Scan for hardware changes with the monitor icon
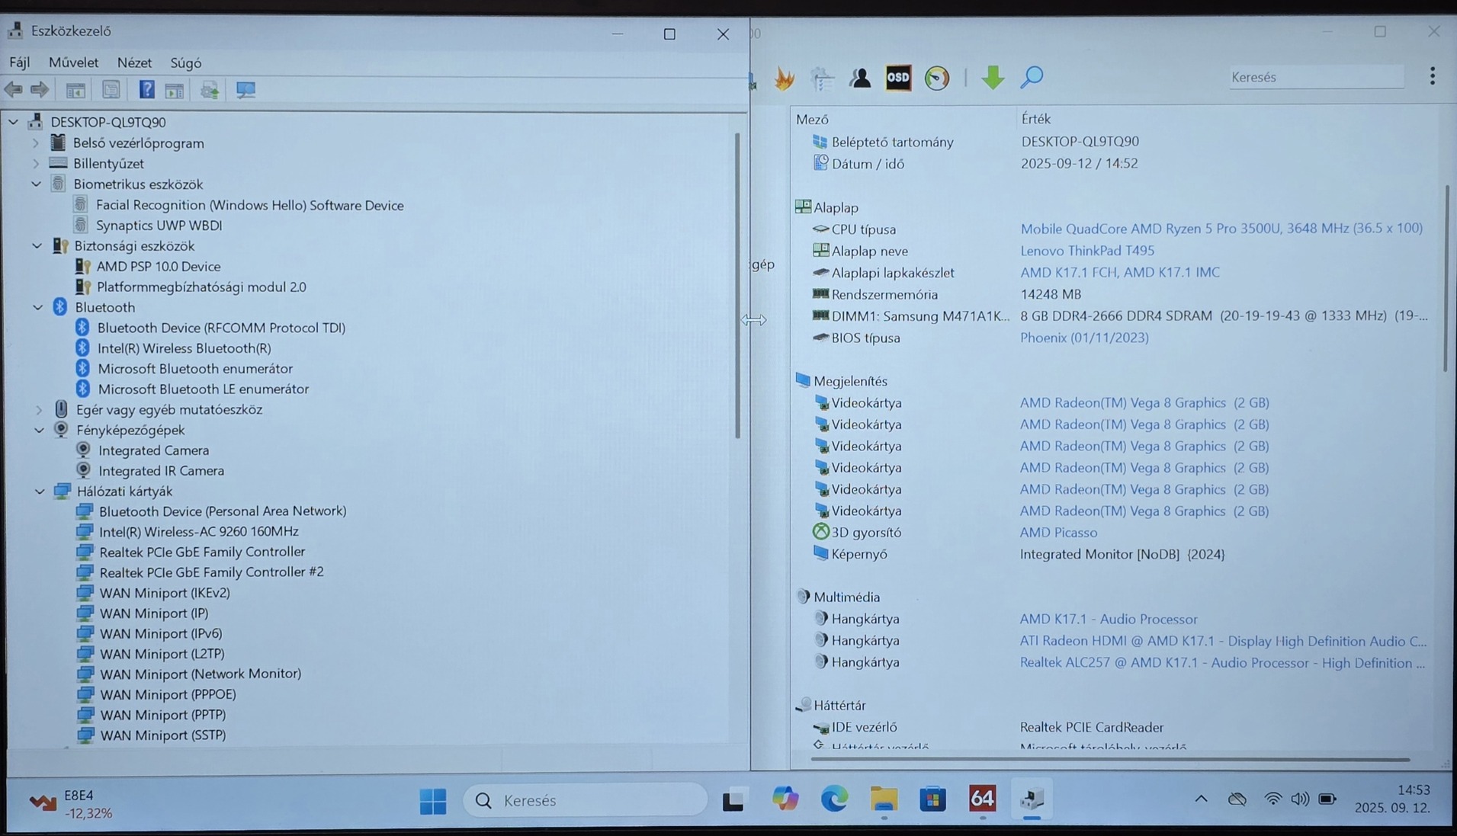Viewport: 1457px width, 836px height. tap(246, 90)
